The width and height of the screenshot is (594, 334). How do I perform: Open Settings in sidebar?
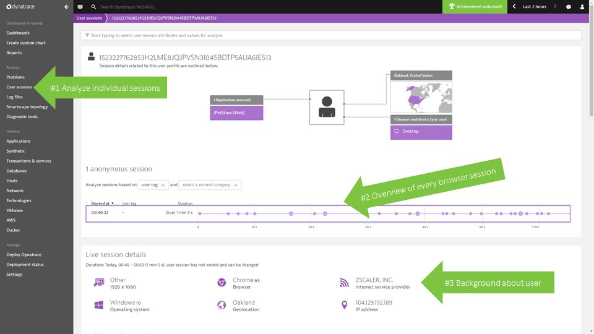click(x=14, y=274)
